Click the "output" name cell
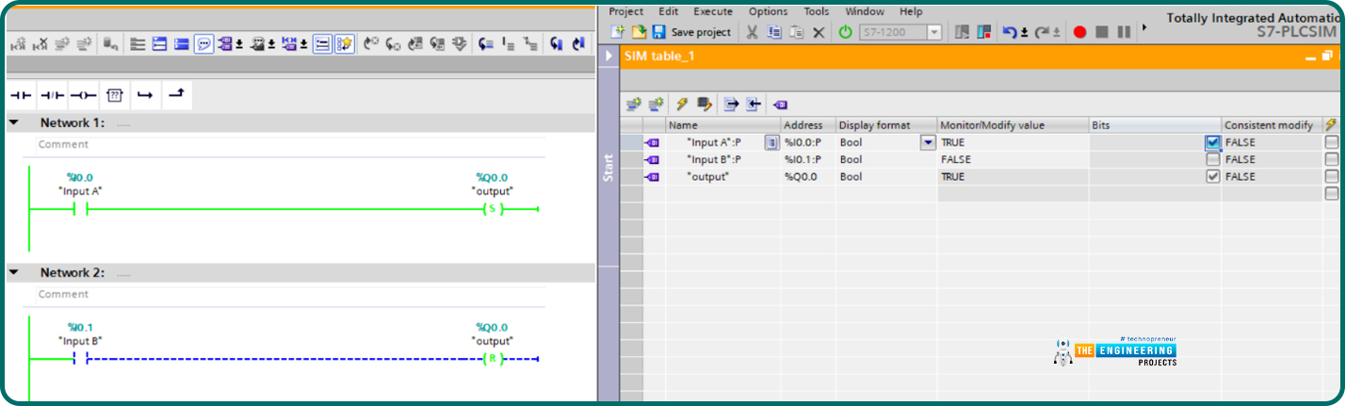1346x406 pixels. coord(722,176)
